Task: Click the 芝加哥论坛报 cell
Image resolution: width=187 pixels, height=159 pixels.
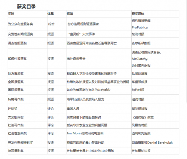Action: coord(141,151)
